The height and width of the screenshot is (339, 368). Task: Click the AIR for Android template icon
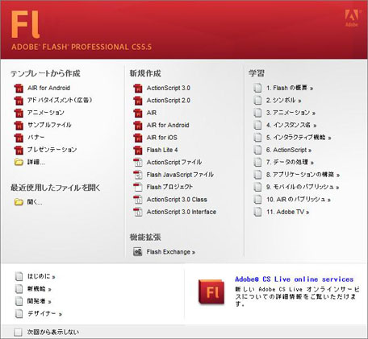[x=19, y=88]
